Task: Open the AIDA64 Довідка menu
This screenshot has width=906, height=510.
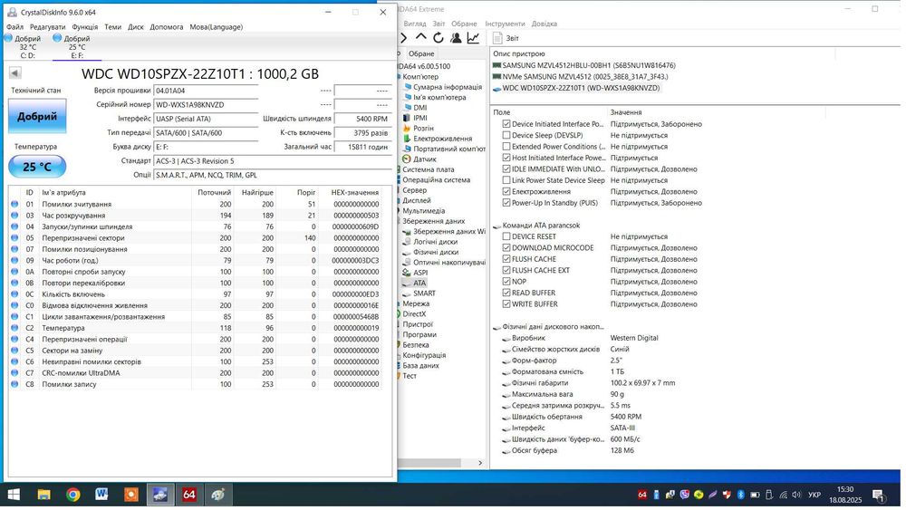Action: 545,24
